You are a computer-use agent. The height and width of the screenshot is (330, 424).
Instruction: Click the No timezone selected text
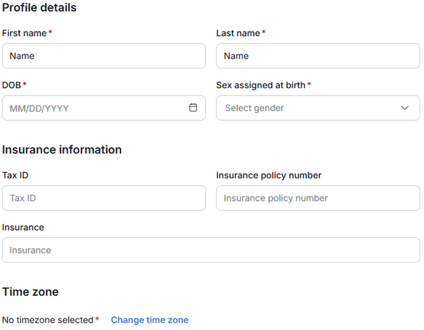click(48, 320)
